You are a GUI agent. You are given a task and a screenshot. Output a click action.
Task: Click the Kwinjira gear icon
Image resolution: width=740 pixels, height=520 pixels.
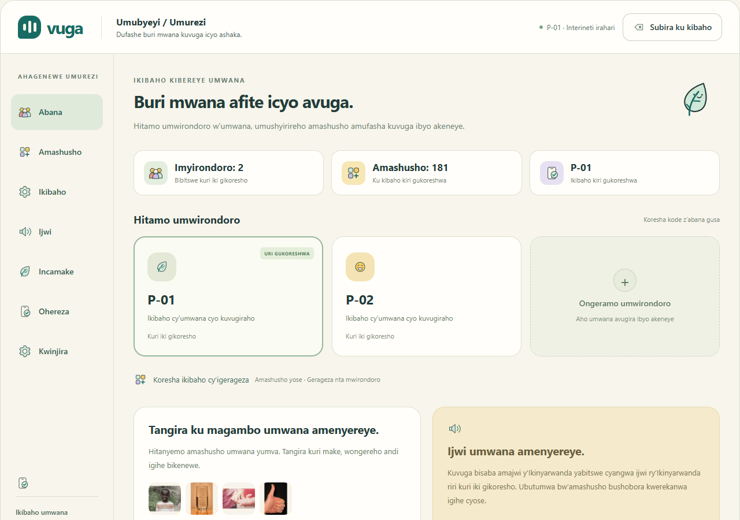[25, 351]
